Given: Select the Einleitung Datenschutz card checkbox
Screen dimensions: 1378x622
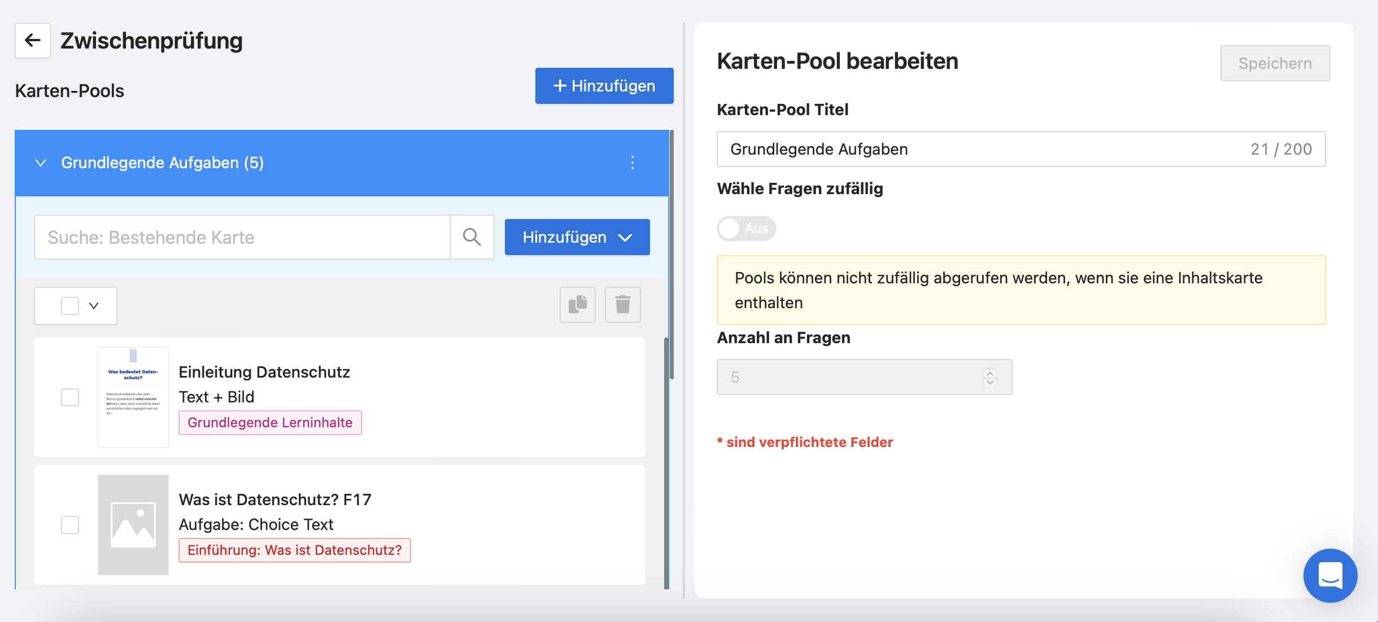Looking at the screenshot, I should click(x=70, y=397).
